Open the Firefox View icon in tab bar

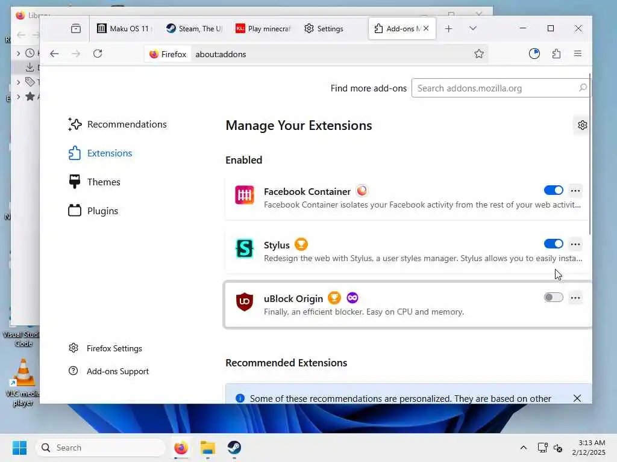(x=75, y=29)
